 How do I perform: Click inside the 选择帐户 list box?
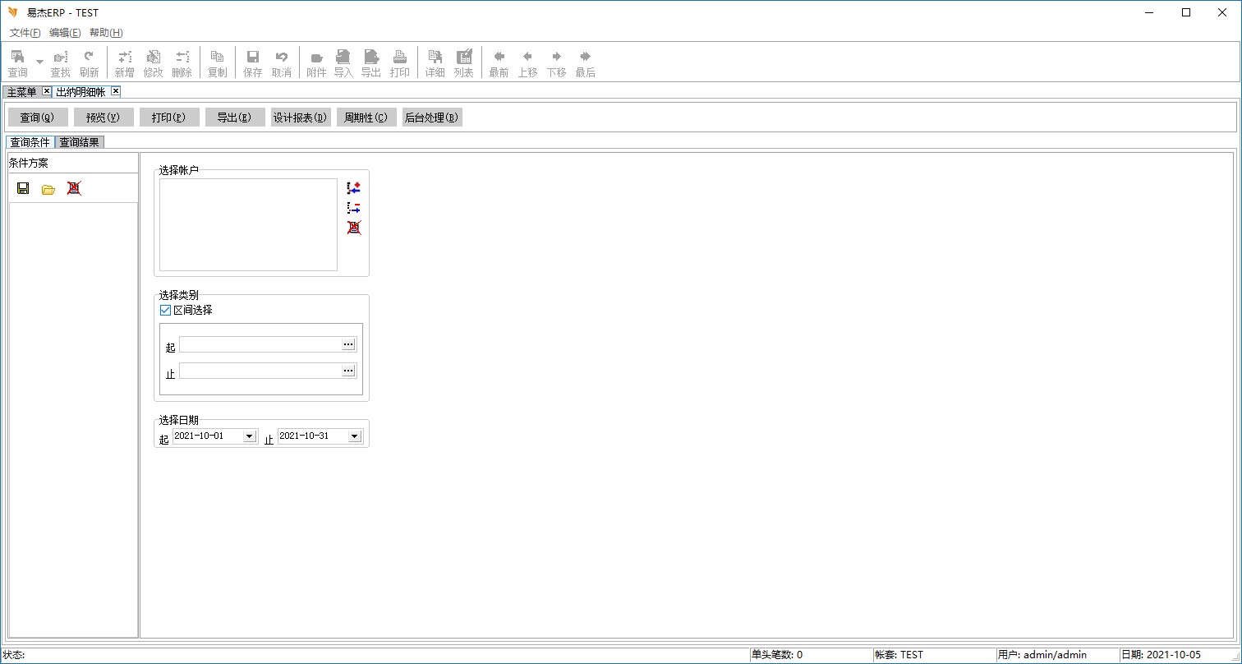248,224
